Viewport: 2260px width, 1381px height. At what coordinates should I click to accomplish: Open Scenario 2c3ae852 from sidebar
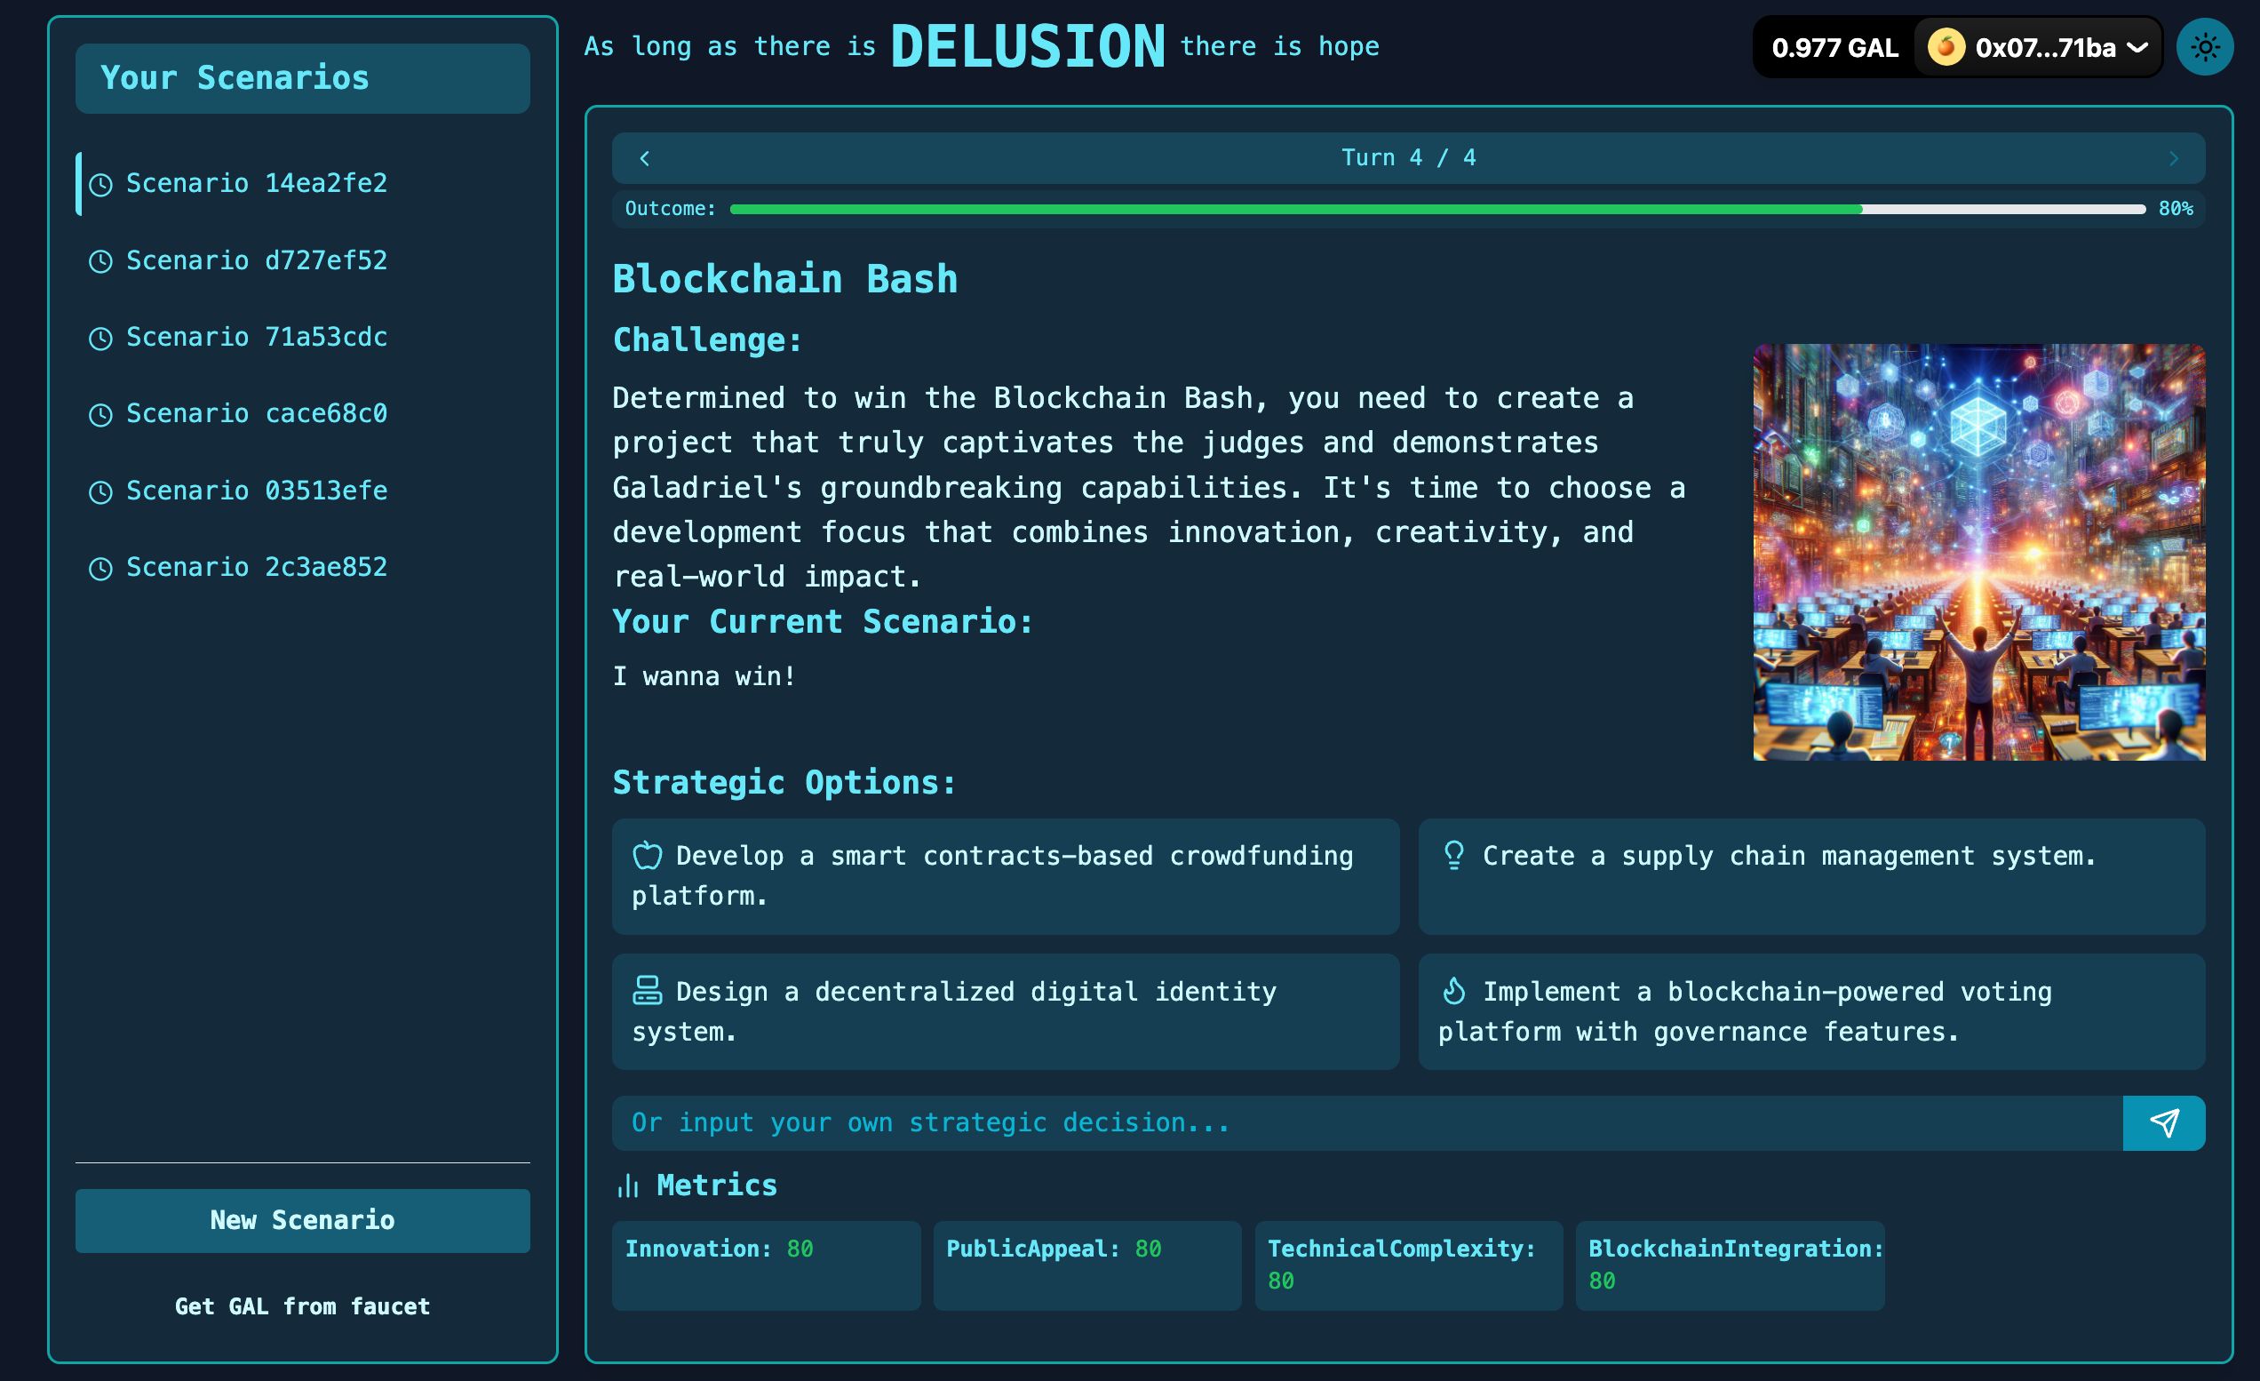[x=257, y=565]
